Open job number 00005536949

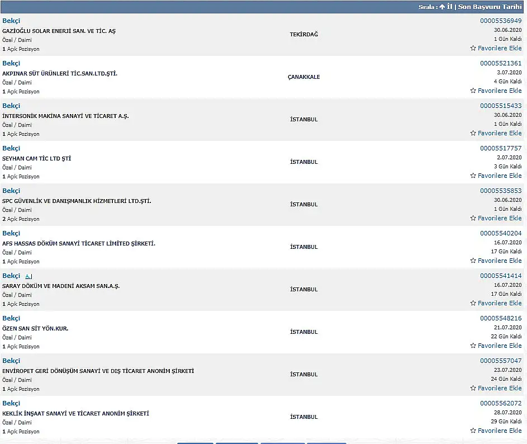coord(501,21)
